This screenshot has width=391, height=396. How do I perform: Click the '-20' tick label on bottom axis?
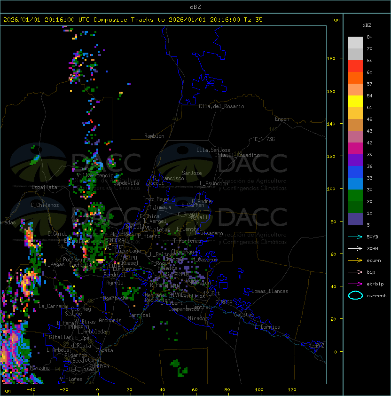tap(64, 390)
